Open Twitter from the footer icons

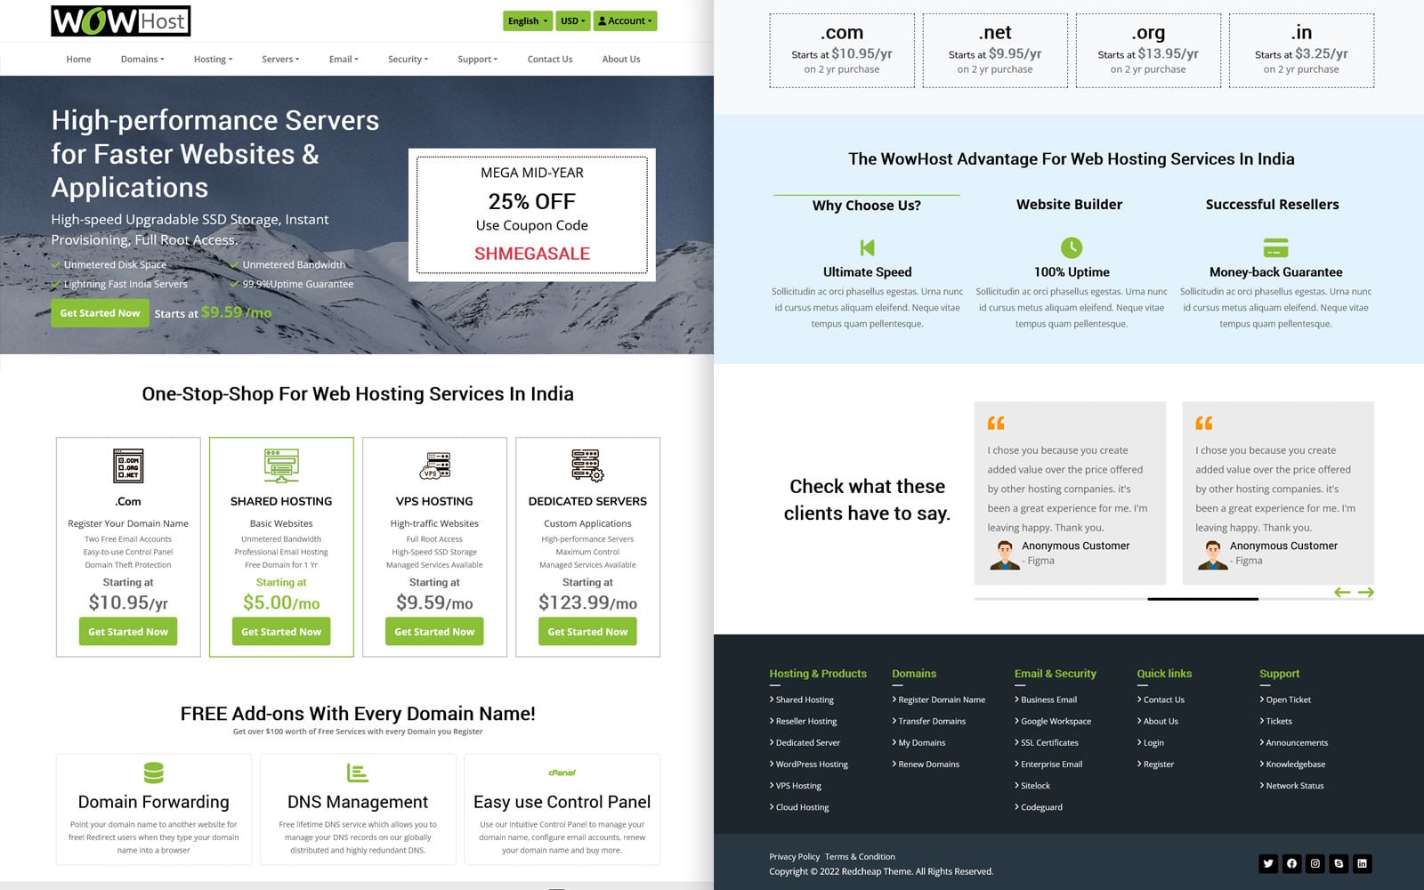pos(1267,862)
